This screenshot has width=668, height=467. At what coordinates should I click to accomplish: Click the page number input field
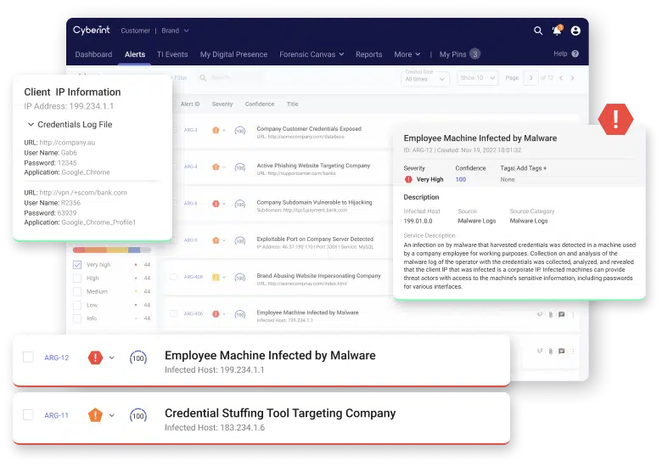pyautogui.click(x=530, y=78)
